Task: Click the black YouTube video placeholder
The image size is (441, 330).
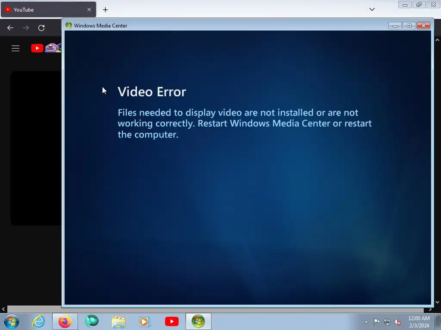Action: [36, 148]
